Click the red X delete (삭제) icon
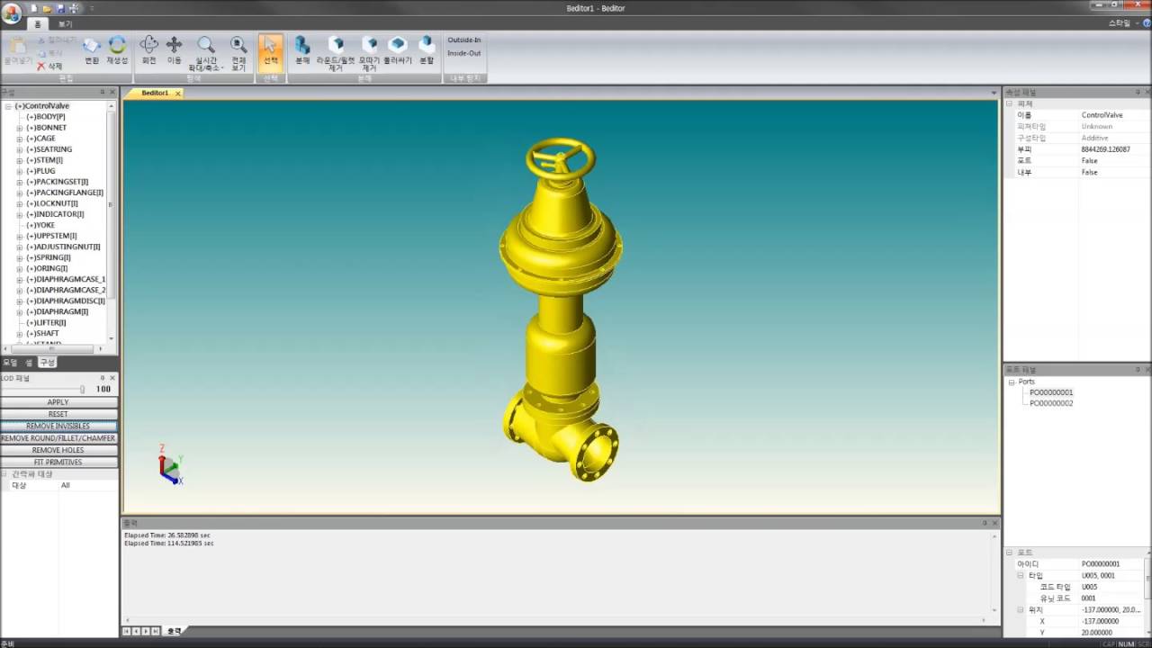The height and width of the screenshot is (648, 1152). [40, 66]
